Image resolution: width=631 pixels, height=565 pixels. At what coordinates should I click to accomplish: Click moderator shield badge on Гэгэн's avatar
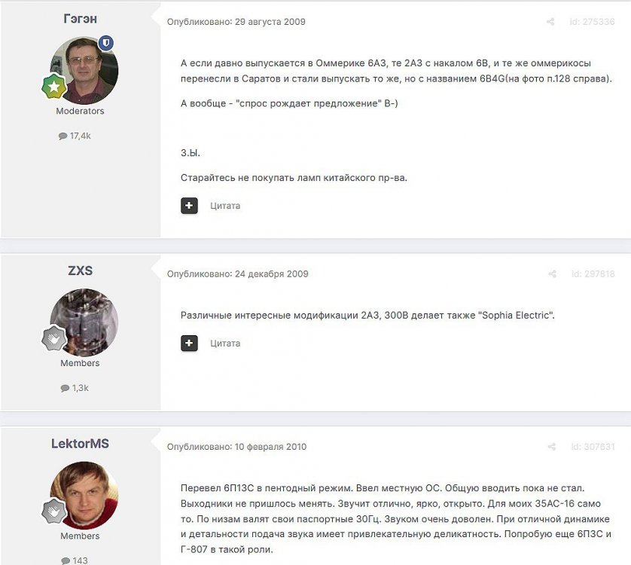pyautogui.click(x=106, y=43)
